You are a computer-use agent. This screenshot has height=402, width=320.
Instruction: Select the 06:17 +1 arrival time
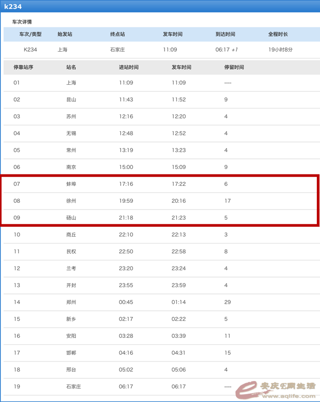[226, 49]
